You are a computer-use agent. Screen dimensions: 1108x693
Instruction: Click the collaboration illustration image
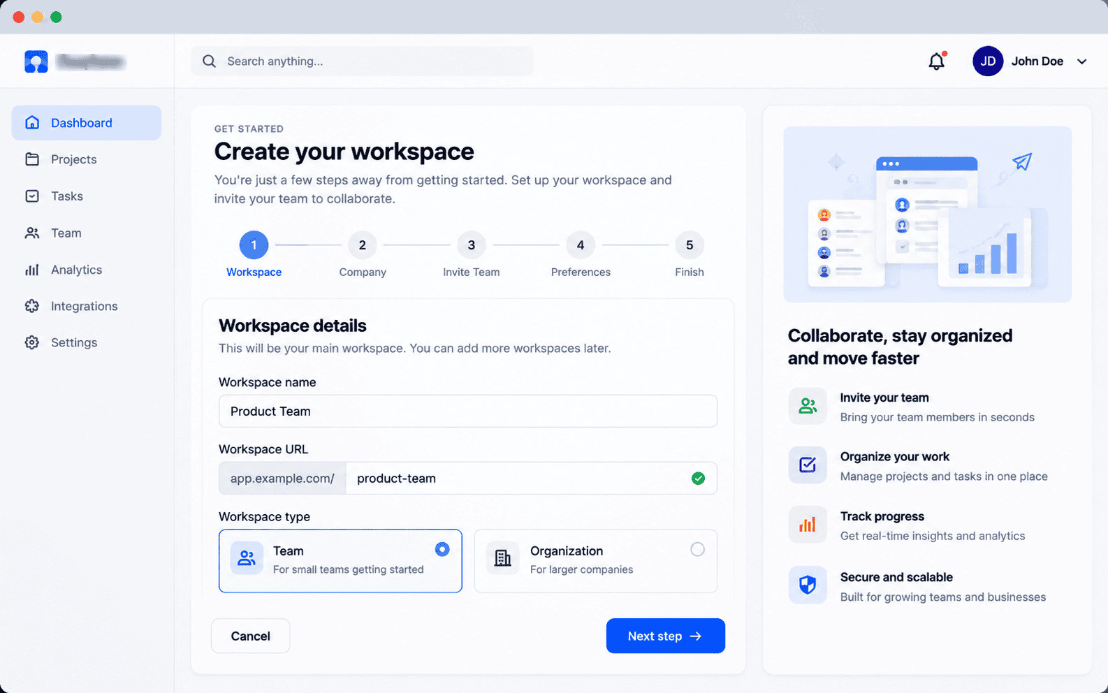pos(928,214)
